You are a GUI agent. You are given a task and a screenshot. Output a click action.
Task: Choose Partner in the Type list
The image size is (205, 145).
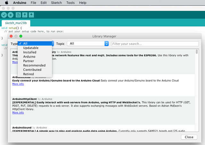pyautogui.click(x=35, y=61)
